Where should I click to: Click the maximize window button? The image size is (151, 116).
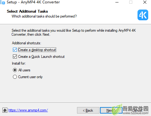click(131, 2)
